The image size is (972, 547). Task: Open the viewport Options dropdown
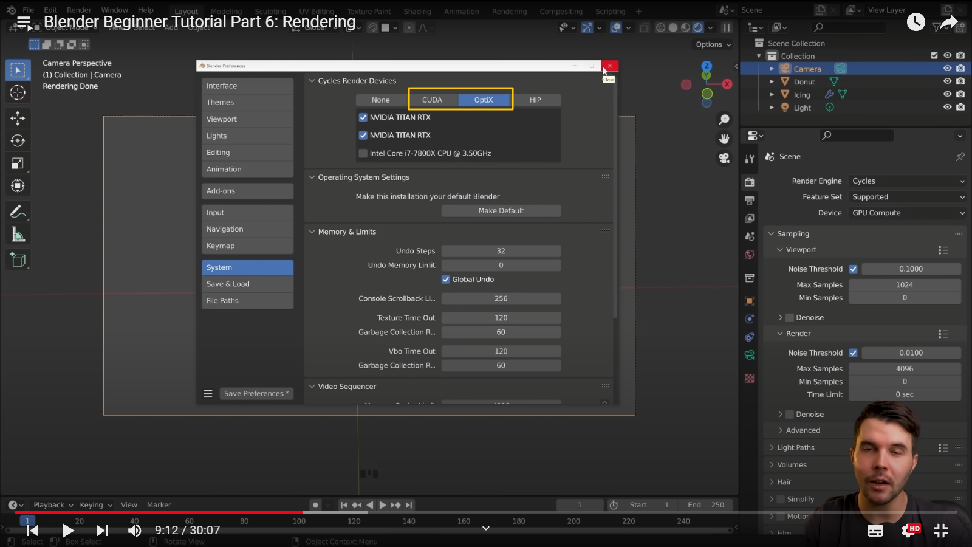tap(713, 44)
